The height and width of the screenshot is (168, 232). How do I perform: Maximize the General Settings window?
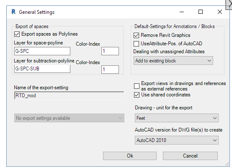201,12
